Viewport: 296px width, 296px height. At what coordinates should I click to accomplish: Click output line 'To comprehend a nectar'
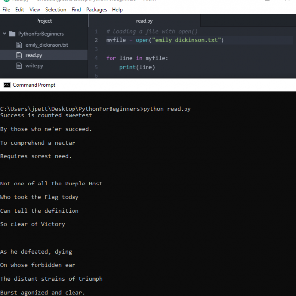pos(38,143)
